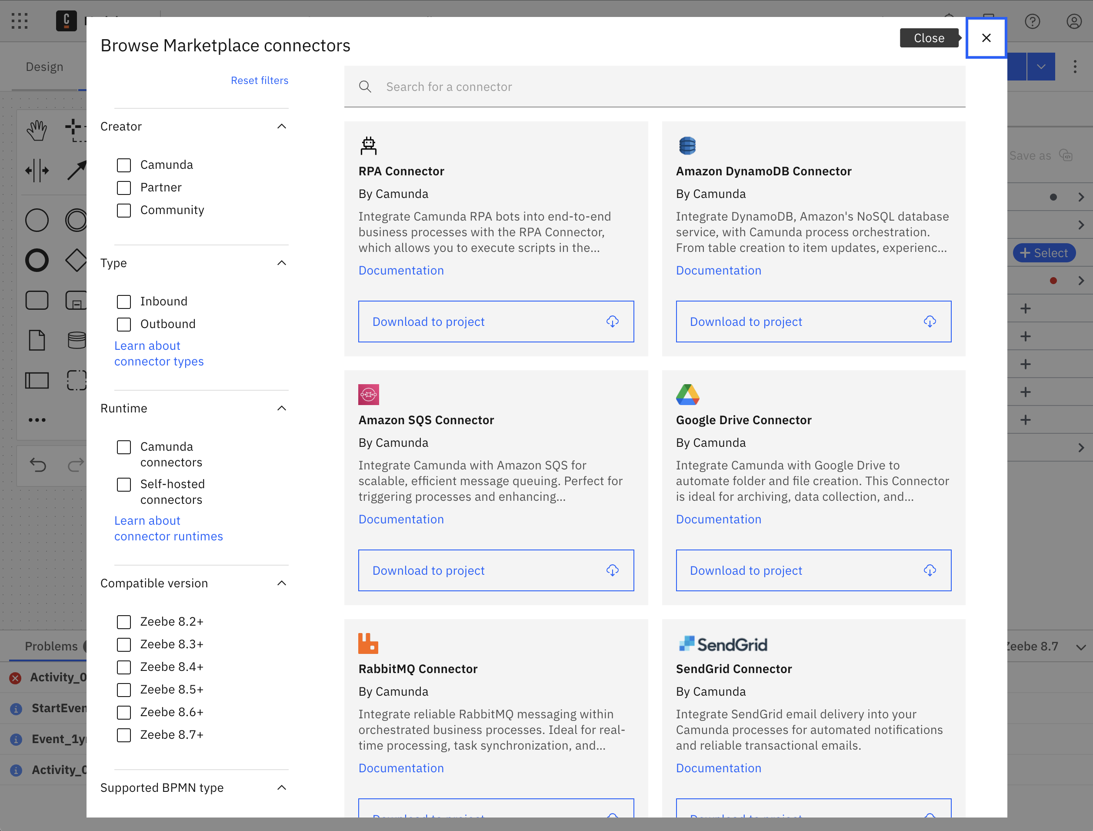1093x831 pixels.
Task: Click Google Drive download cloud icon
Action: [x=930, y=570]
